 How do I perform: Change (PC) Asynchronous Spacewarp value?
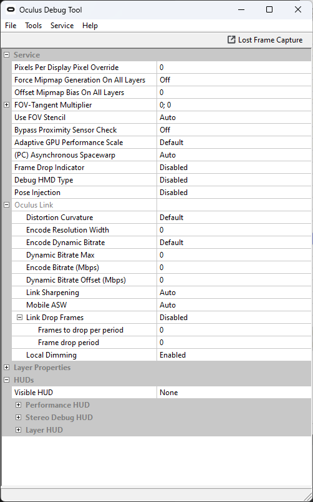tap(234, 155)
